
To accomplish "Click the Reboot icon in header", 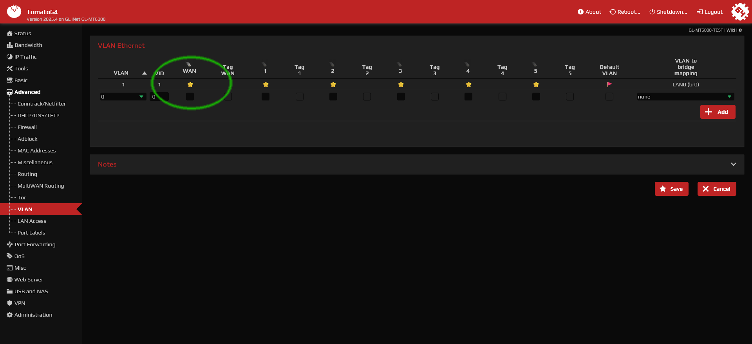I will pos(613,12).
